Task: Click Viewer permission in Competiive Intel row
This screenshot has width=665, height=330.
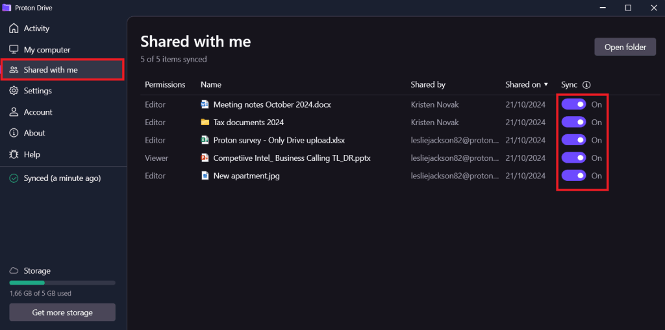Action: click(157, 158)
